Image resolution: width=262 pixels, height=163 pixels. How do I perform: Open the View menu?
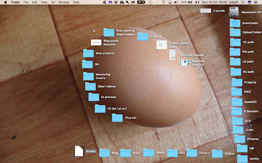(x=44, y=2)
